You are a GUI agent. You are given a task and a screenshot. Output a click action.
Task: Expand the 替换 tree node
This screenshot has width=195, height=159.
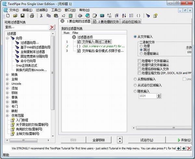7,97
